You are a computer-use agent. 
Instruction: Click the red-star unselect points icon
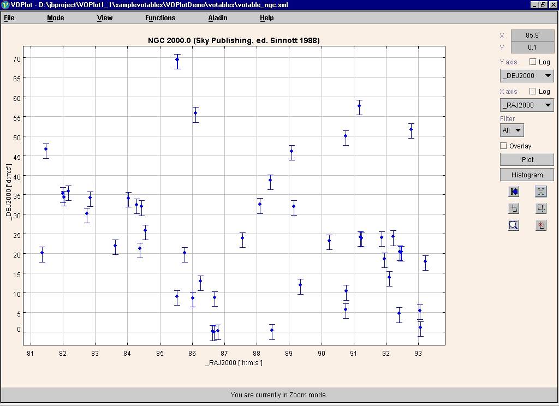541,225
